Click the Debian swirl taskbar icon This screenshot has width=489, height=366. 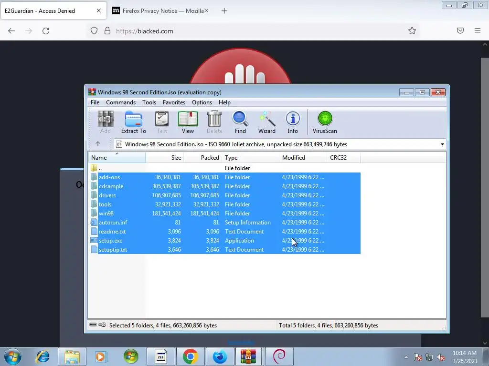[279, 356]
